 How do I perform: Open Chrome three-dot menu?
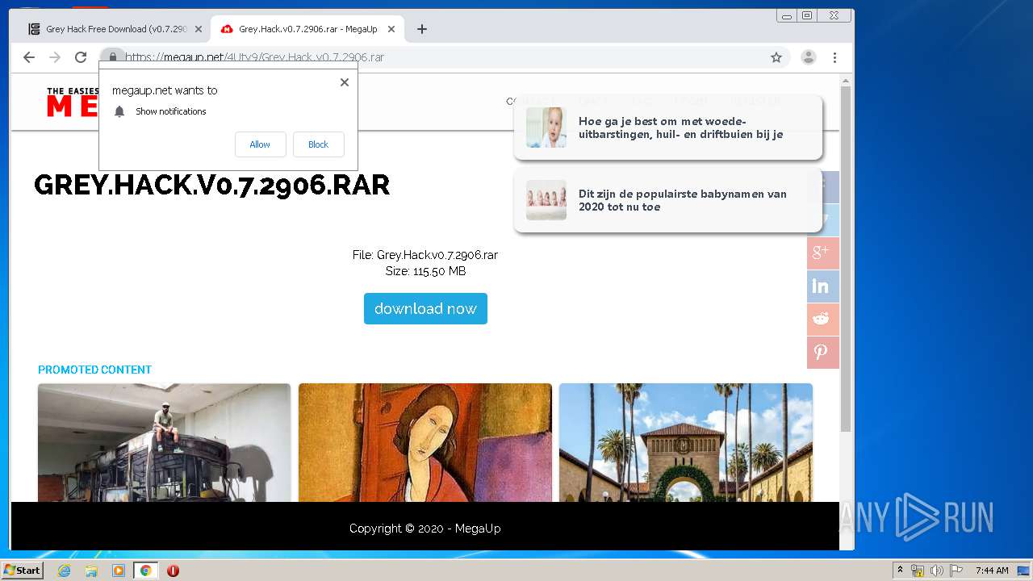pos(834,57)
